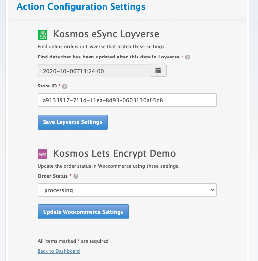Open the Order Status dropdown showing processing
This screenshot has height=261, width=258.
[x=127, y=190]
